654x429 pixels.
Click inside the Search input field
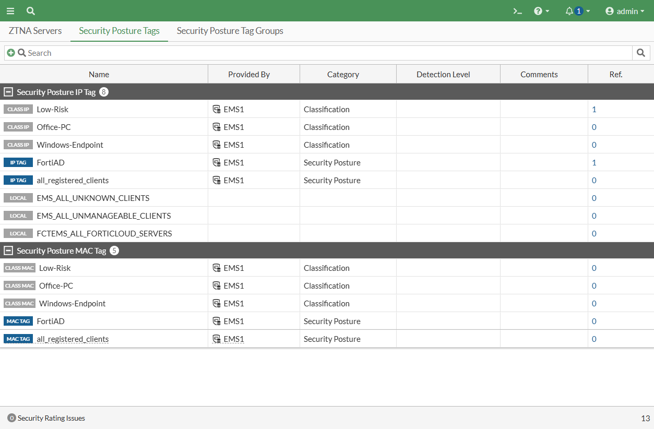click(x=313, y=53)
